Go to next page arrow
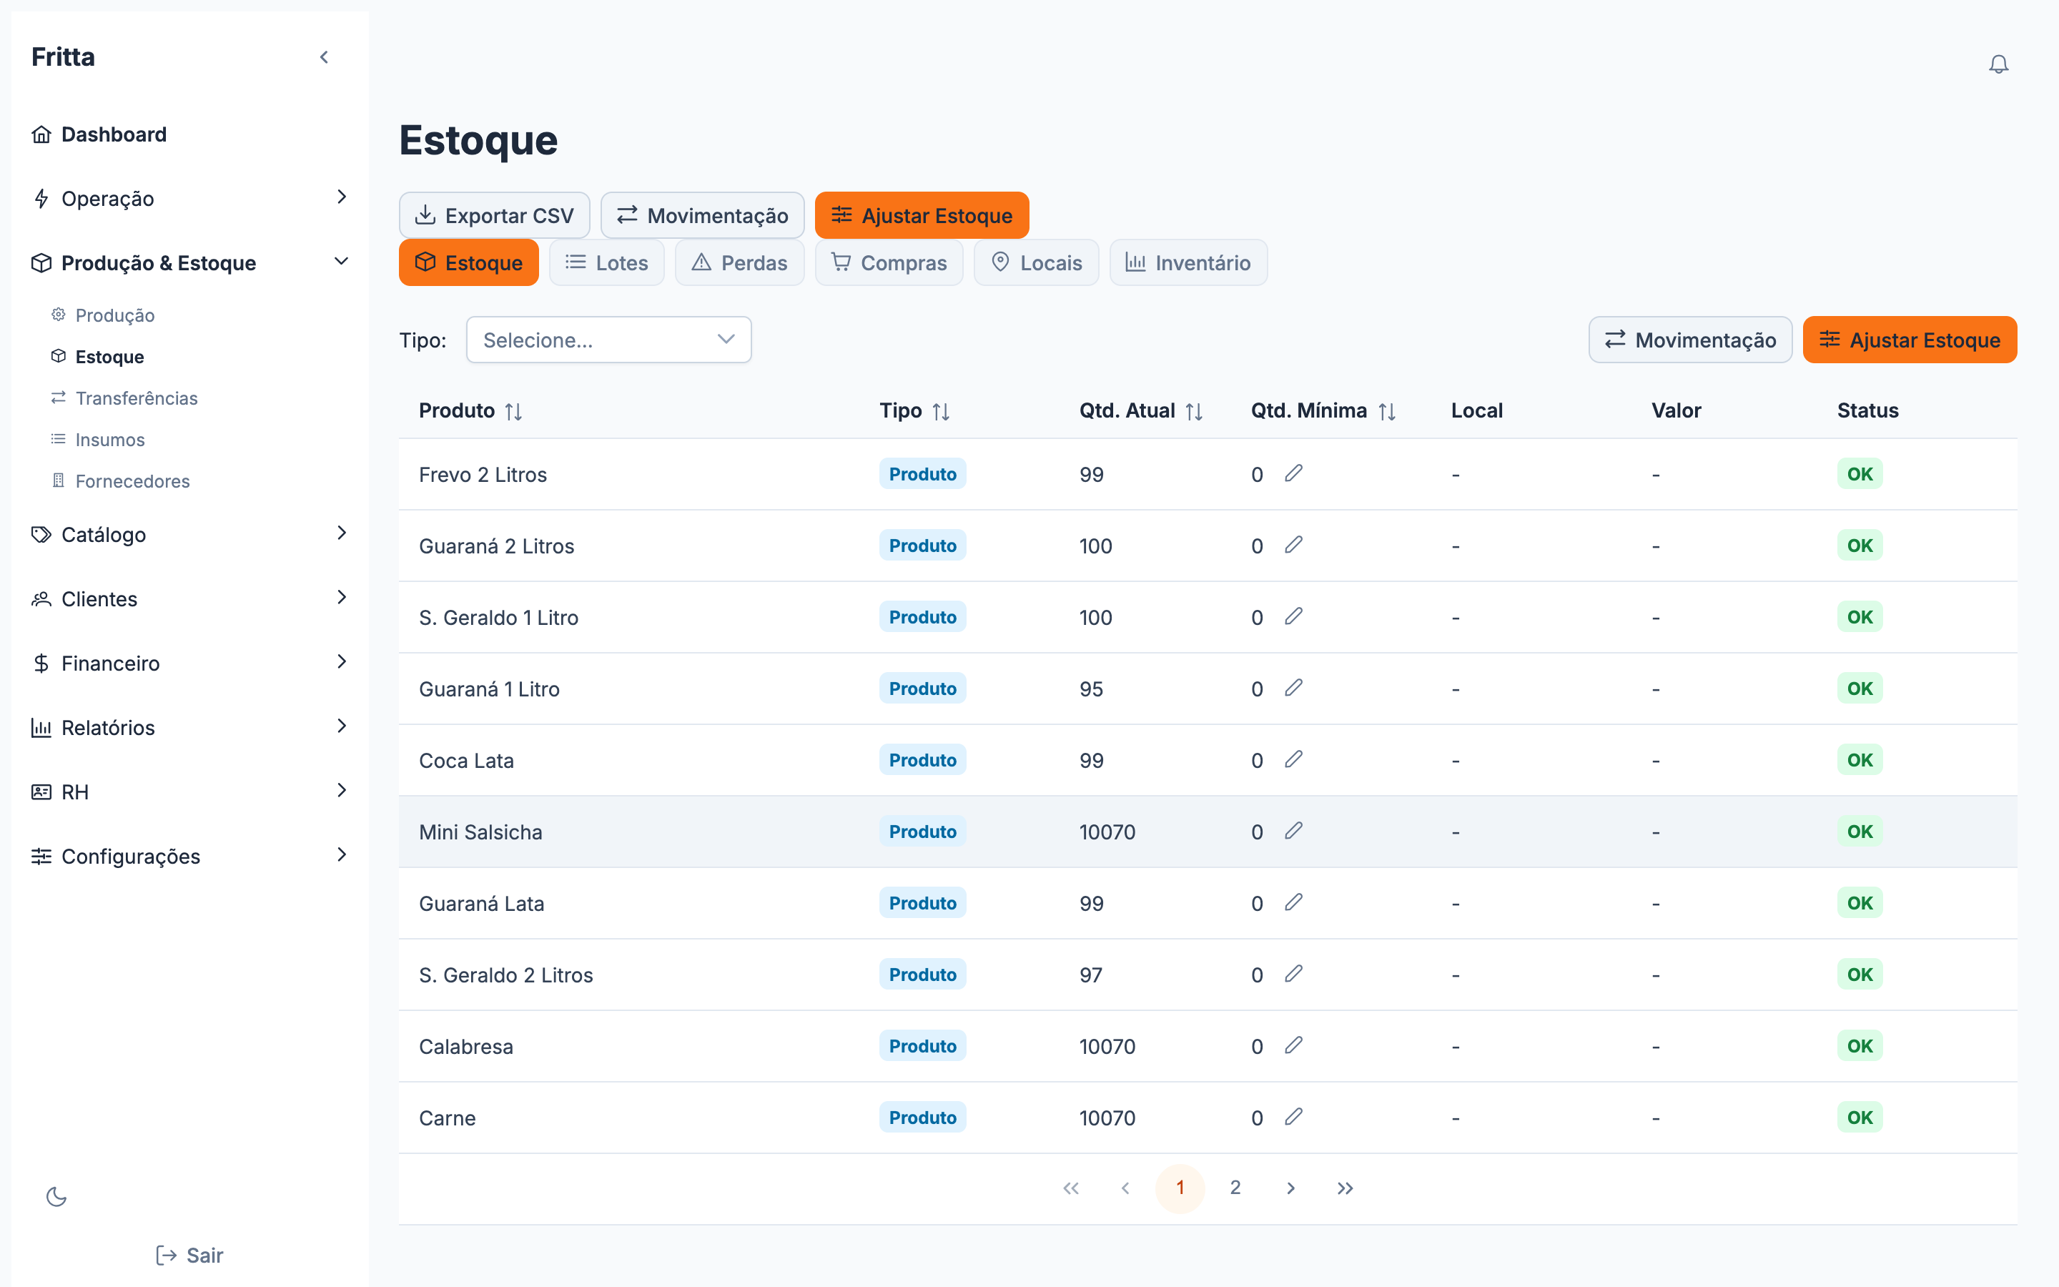 click(x=1290, y=1188)
